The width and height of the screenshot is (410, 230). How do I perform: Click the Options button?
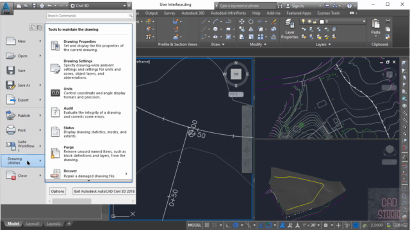[58, 191]
